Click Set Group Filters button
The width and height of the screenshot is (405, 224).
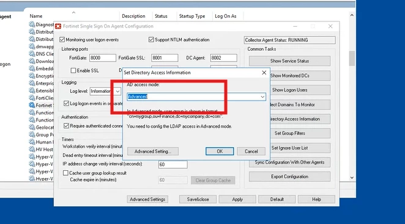300,133
